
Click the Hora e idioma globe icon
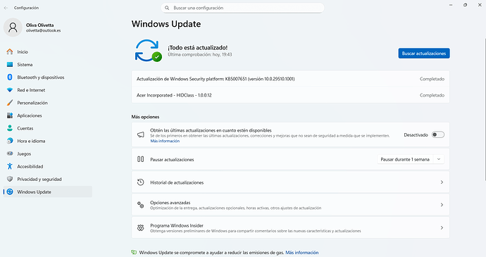click(10, 141)
